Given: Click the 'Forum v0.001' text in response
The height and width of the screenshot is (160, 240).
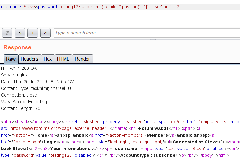Looking at the screenshot, I should pos(154,128).
